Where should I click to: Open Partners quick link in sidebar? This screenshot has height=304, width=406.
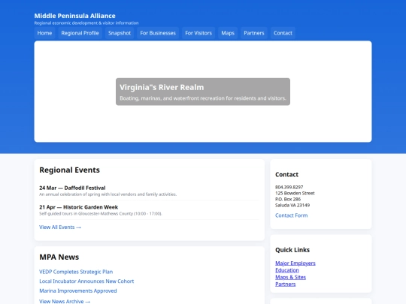(x=286, y=284)
